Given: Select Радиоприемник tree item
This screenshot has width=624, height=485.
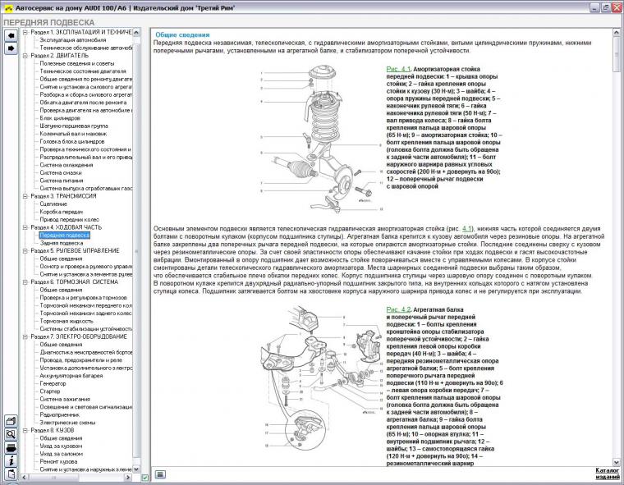Looking at the screenshot, I should click(x=59, y=414).
